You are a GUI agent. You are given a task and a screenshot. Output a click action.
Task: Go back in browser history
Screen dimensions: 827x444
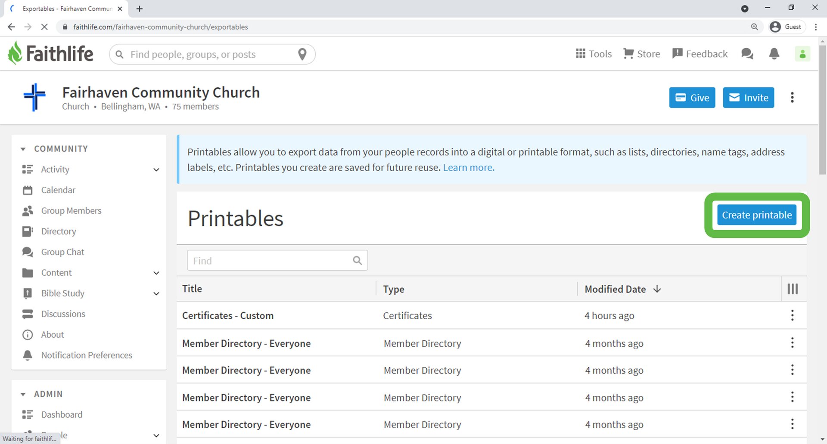coord(11,27)
